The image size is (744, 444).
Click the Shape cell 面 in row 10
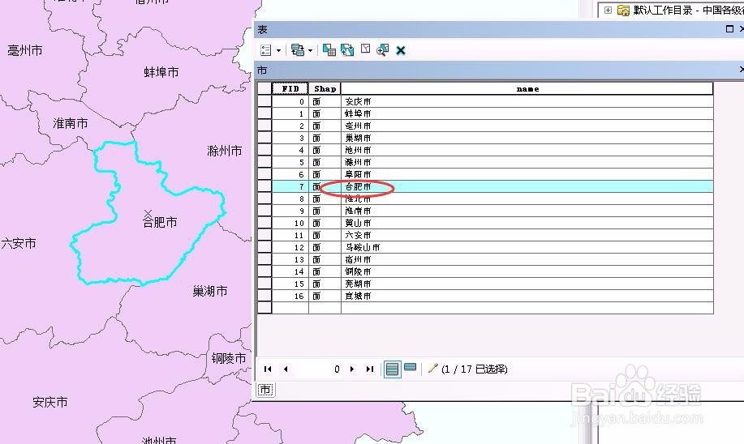325,223
